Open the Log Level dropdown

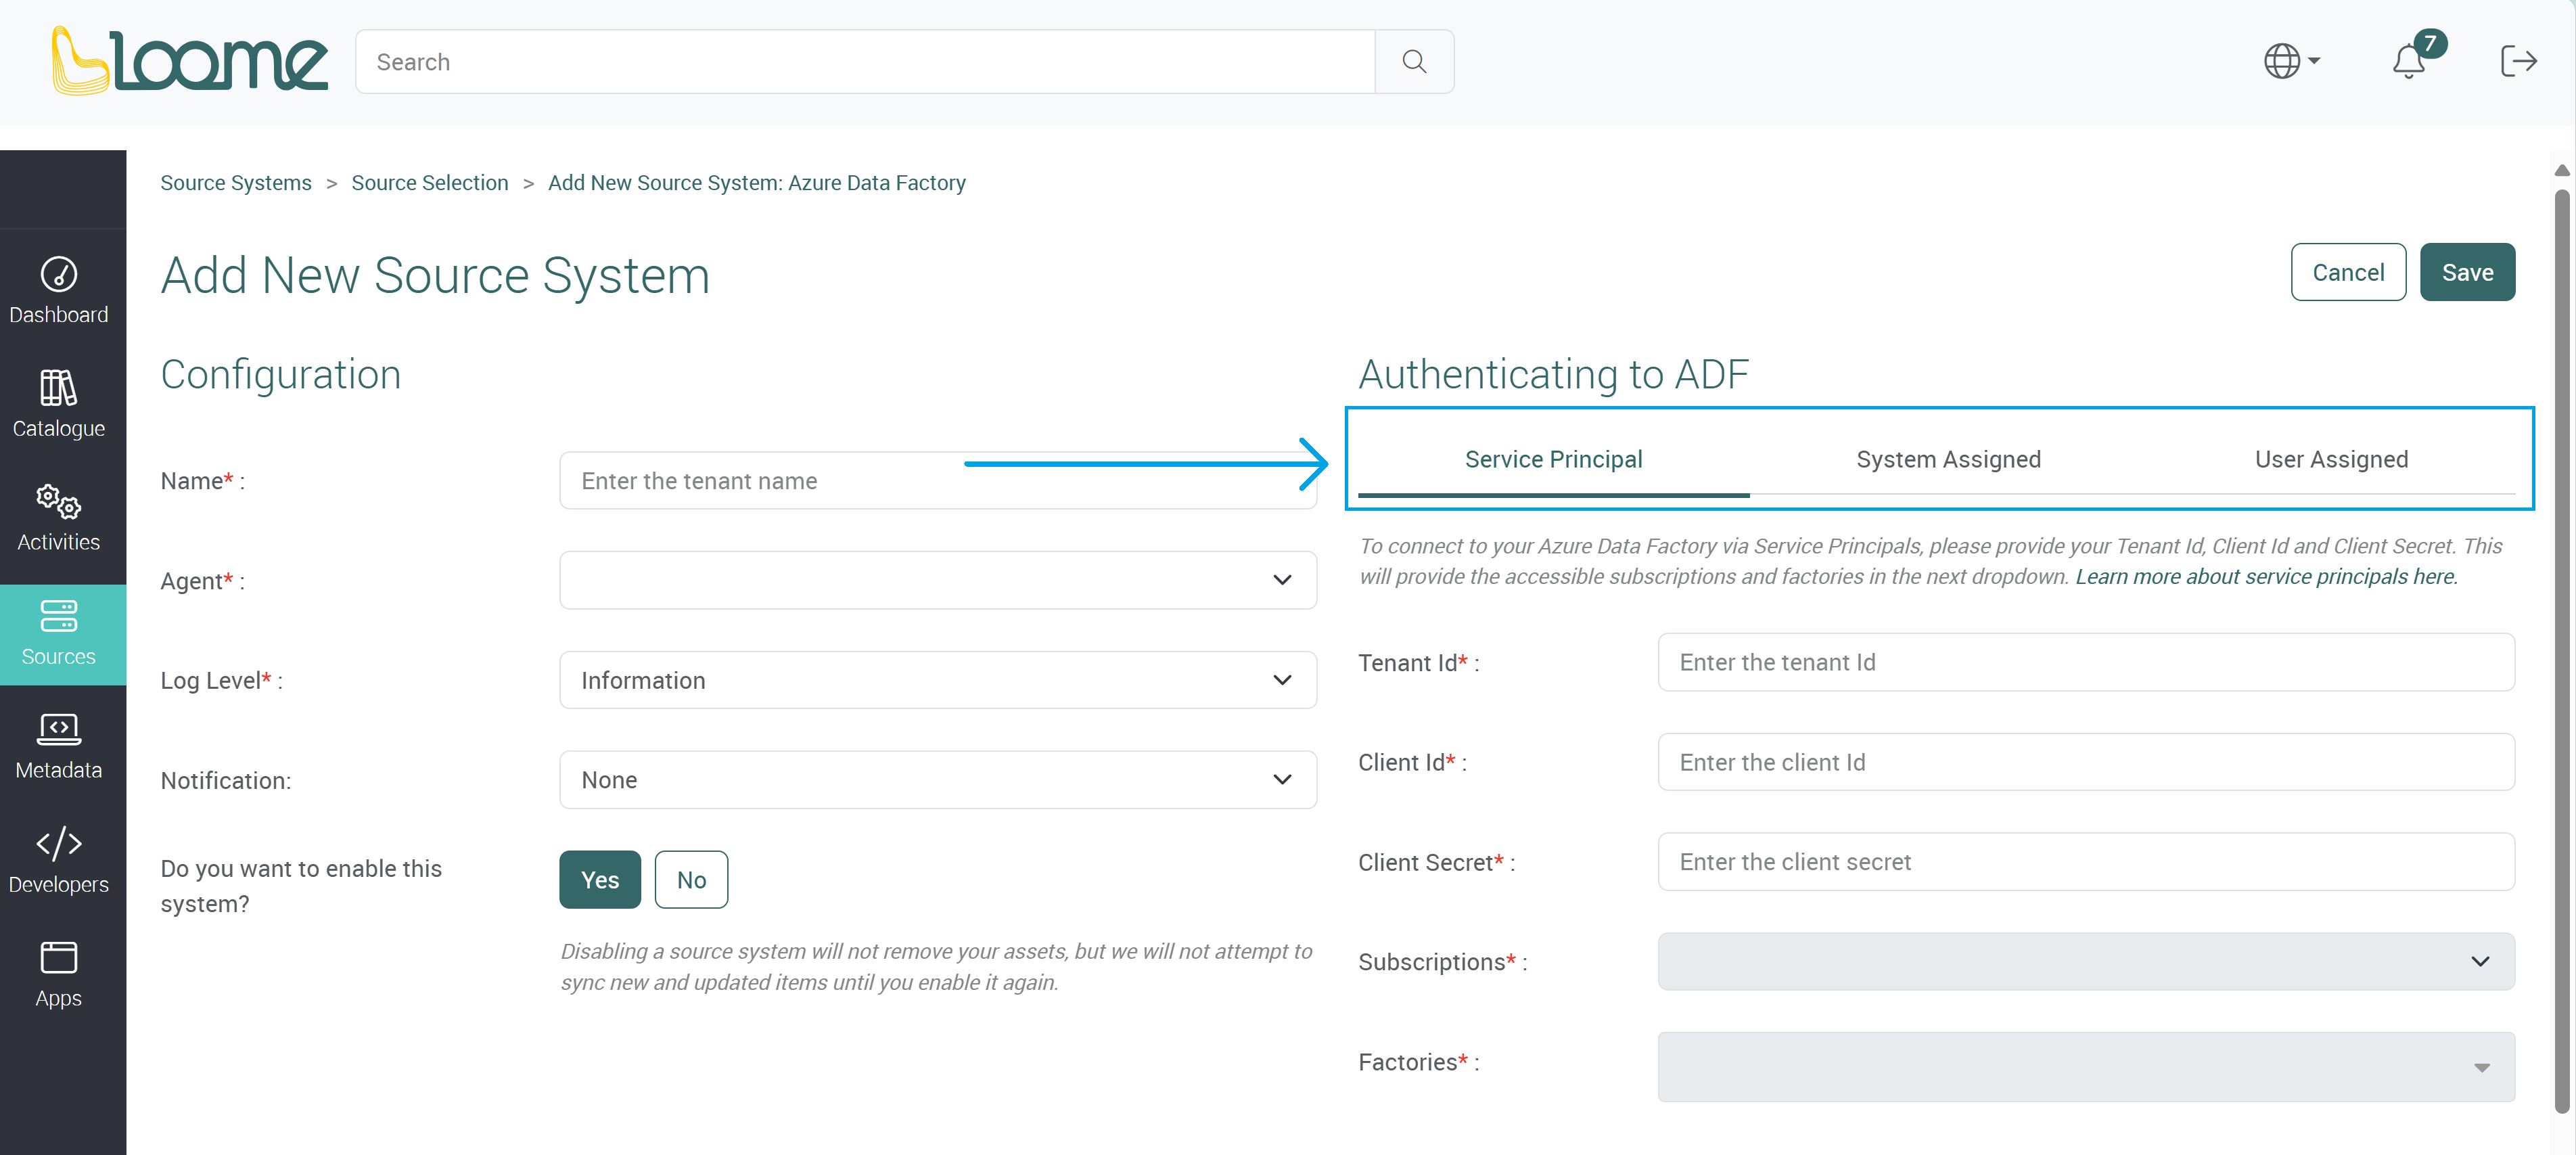pos(938,680)
